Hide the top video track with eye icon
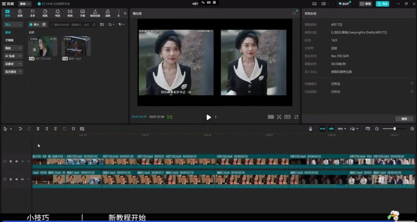 (16, 161)
